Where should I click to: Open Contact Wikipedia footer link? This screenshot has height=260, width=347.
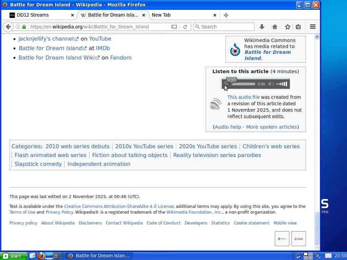124,223
